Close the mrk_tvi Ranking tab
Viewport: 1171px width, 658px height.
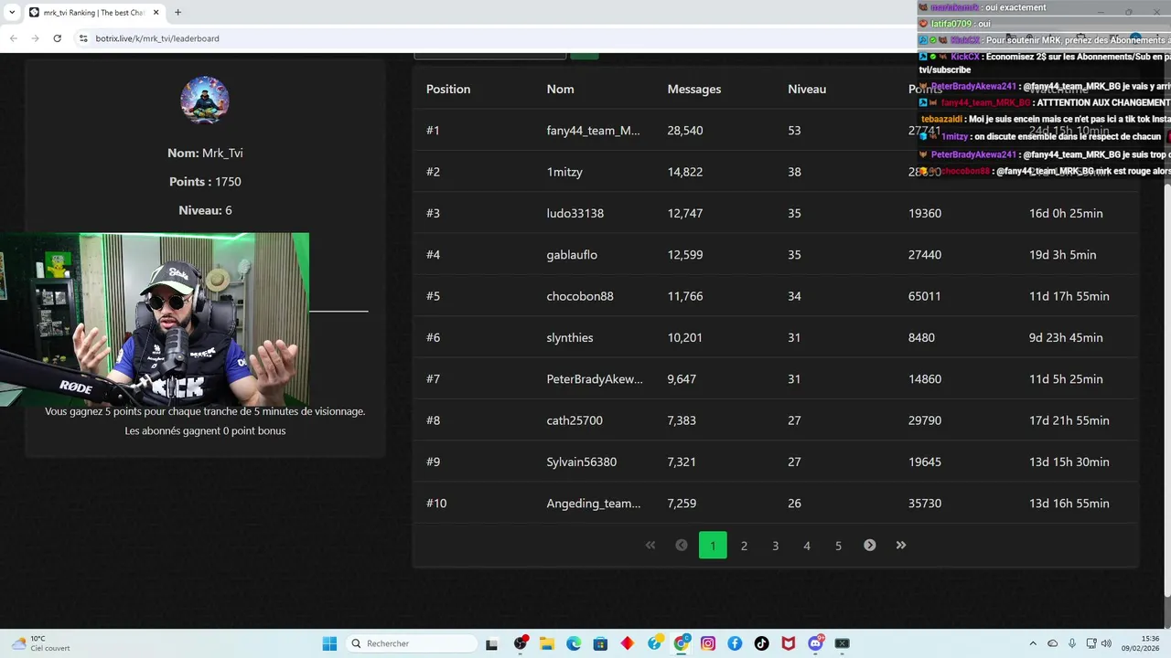tap(156, 13)
